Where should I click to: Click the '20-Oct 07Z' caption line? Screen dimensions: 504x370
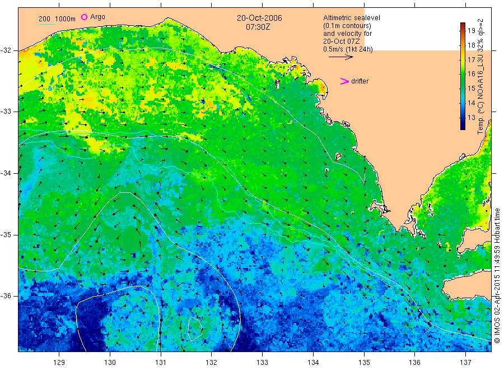coord(342,41)
